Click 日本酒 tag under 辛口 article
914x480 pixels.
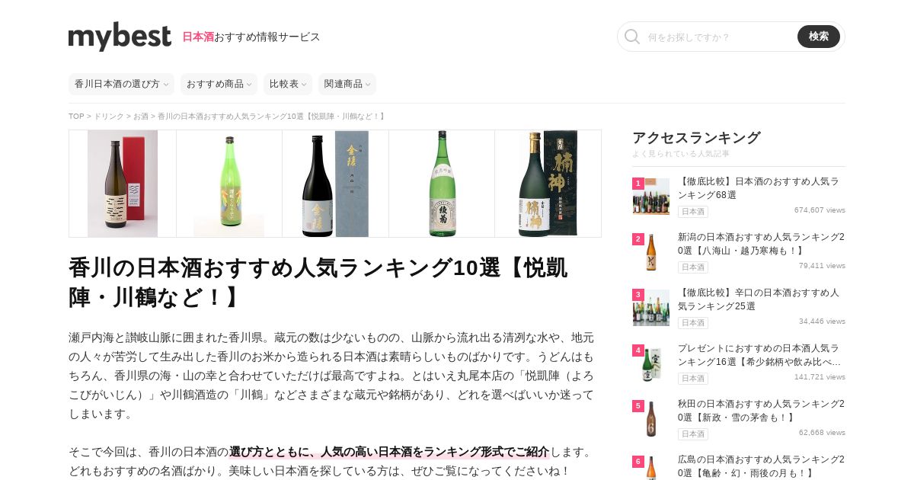(x=693, y=323)
